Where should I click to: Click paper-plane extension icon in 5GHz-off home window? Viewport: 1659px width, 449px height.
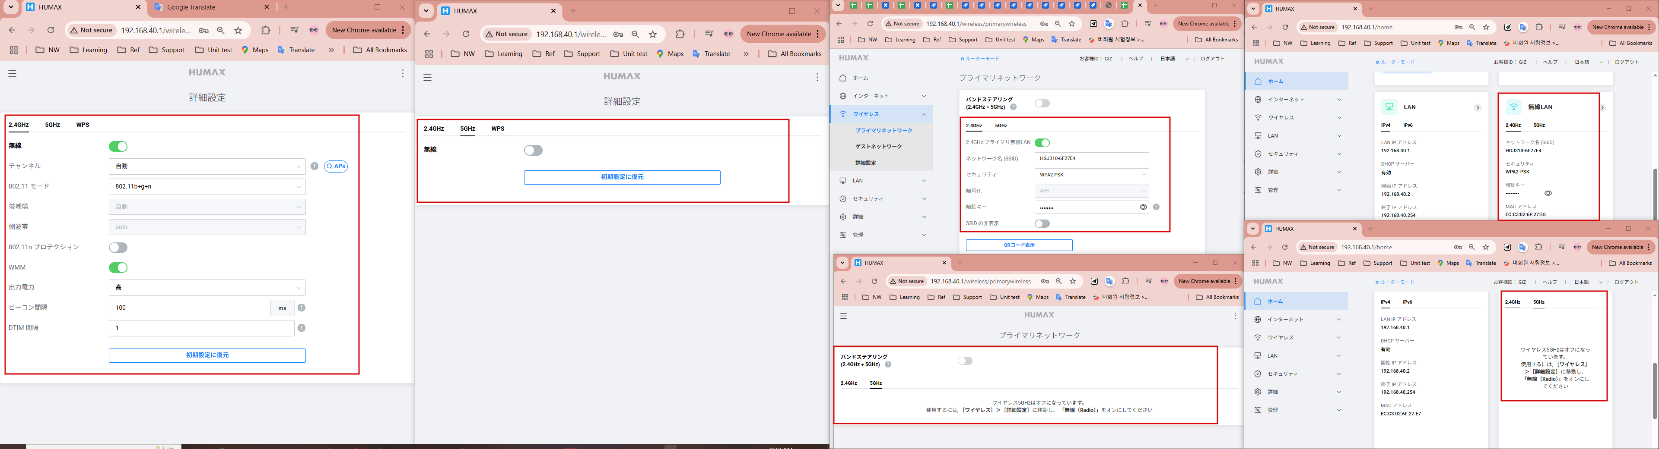coord(1507,247)
